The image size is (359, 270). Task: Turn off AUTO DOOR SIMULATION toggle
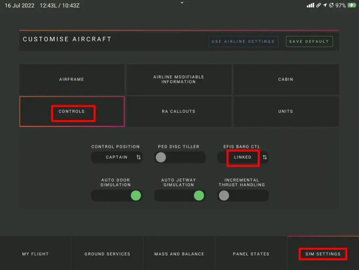click(117, 196)
